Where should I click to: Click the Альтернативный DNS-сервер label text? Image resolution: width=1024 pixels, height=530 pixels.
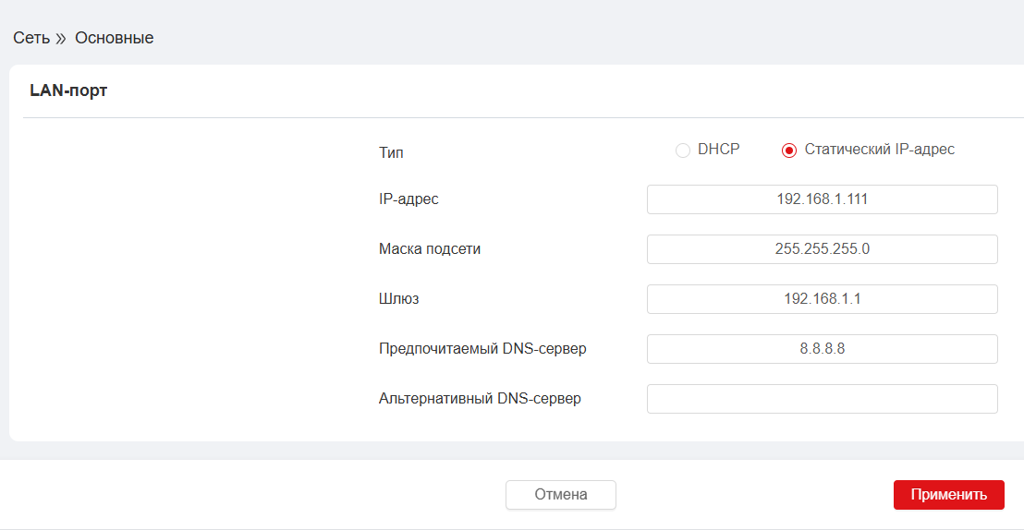[x=480, y=399]
